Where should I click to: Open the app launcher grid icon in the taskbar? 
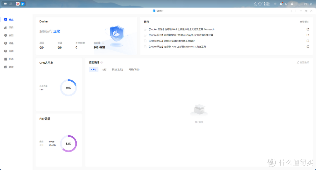[10, 4]
